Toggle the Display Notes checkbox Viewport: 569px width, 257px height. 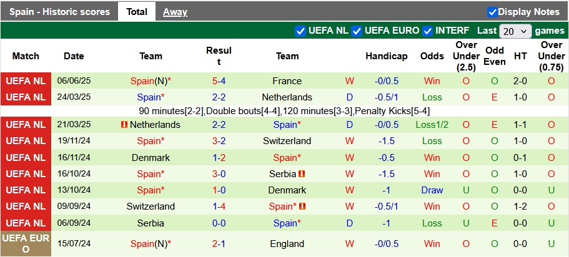tap(492, 12)
